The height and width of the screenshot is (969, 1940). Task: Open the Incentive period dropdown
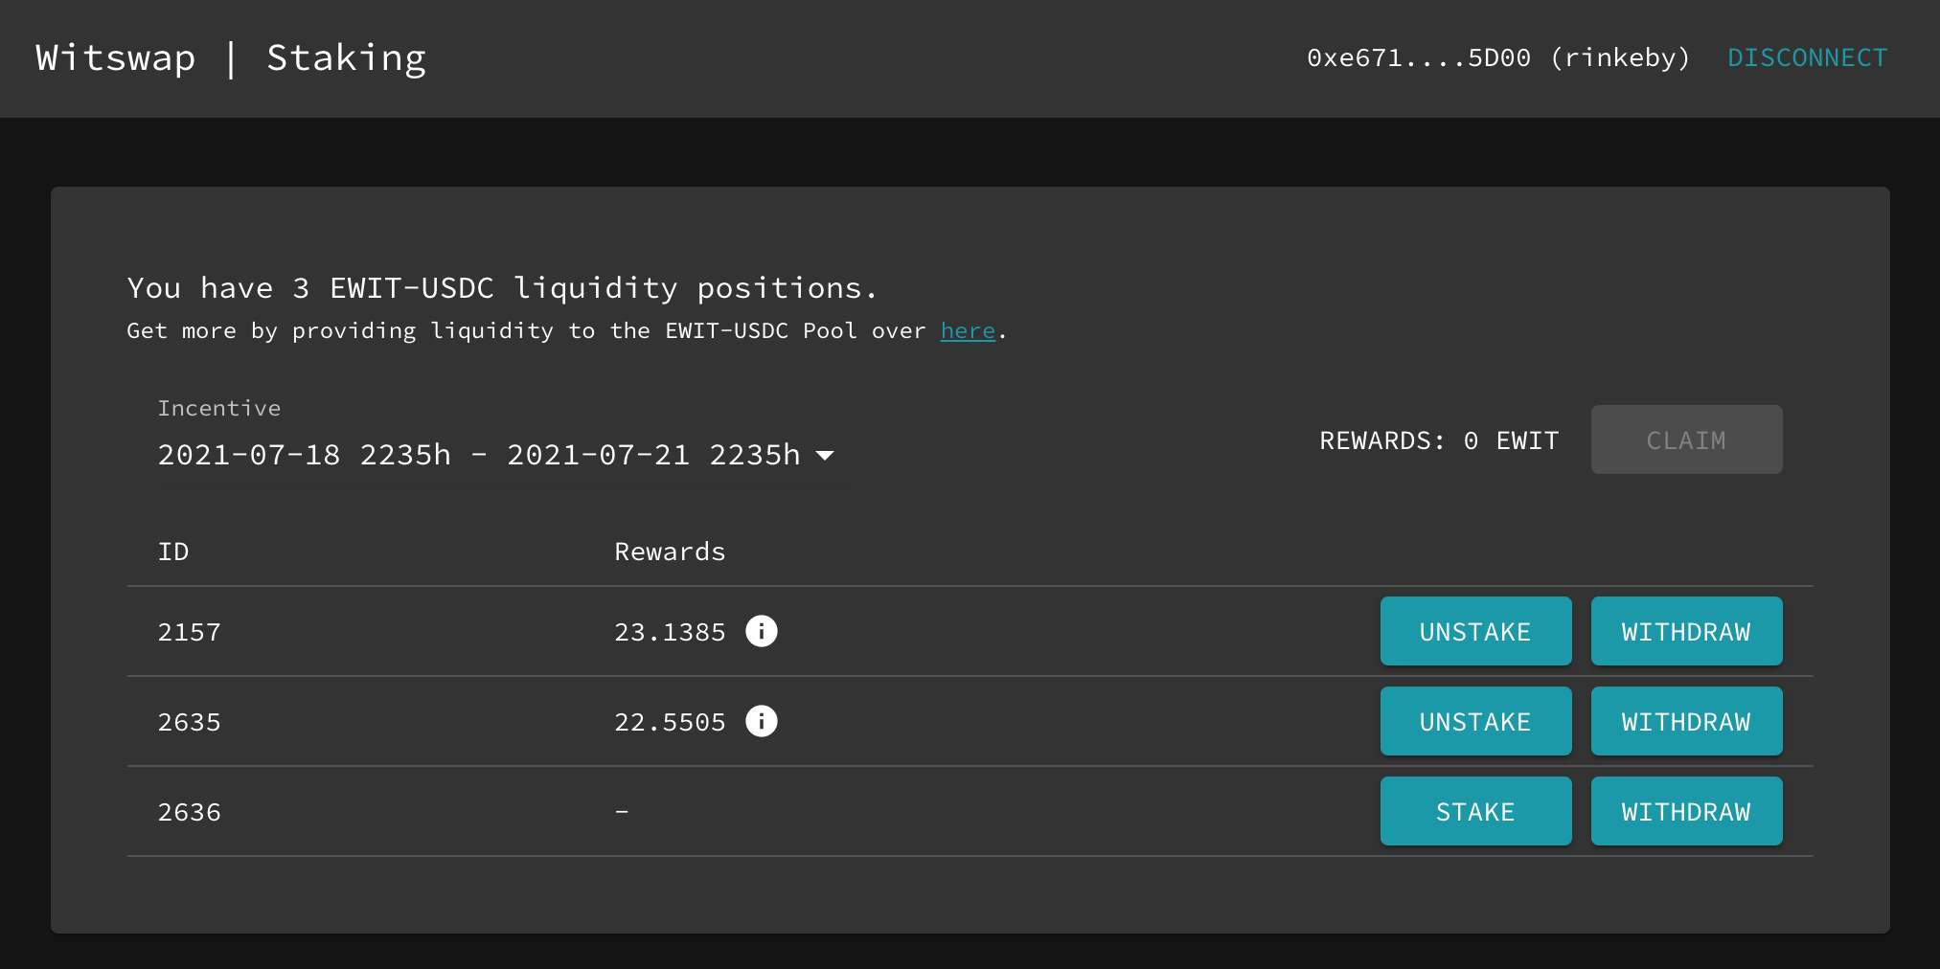(x=495, y=455)
